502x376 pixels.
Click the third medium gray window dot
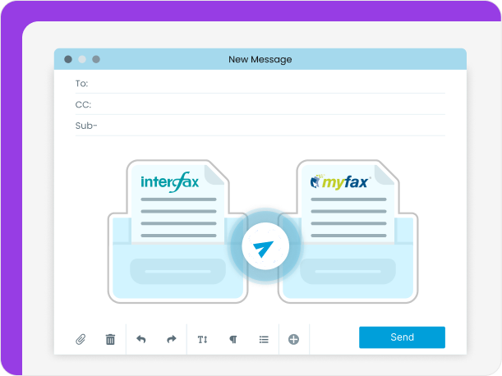[x=96, y=59]
